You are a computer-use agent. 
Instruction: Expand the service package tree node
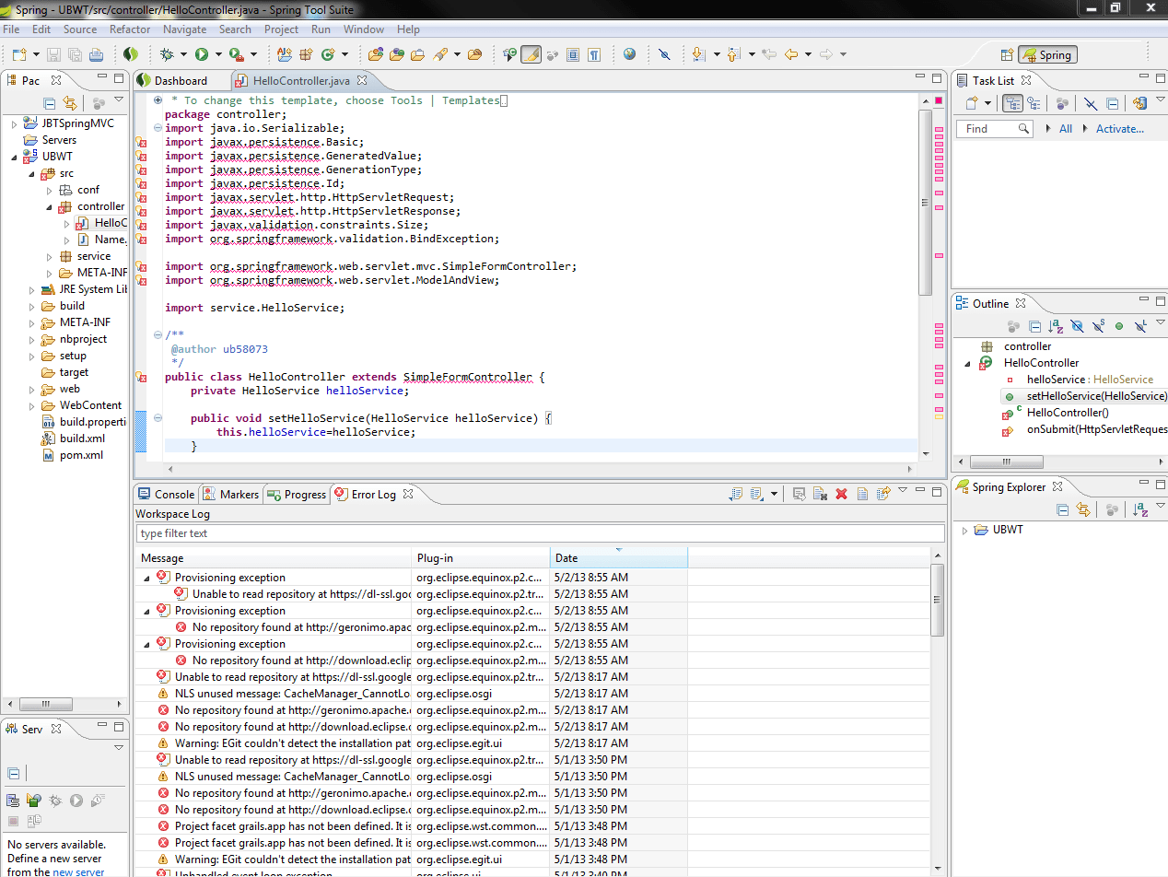51,256
